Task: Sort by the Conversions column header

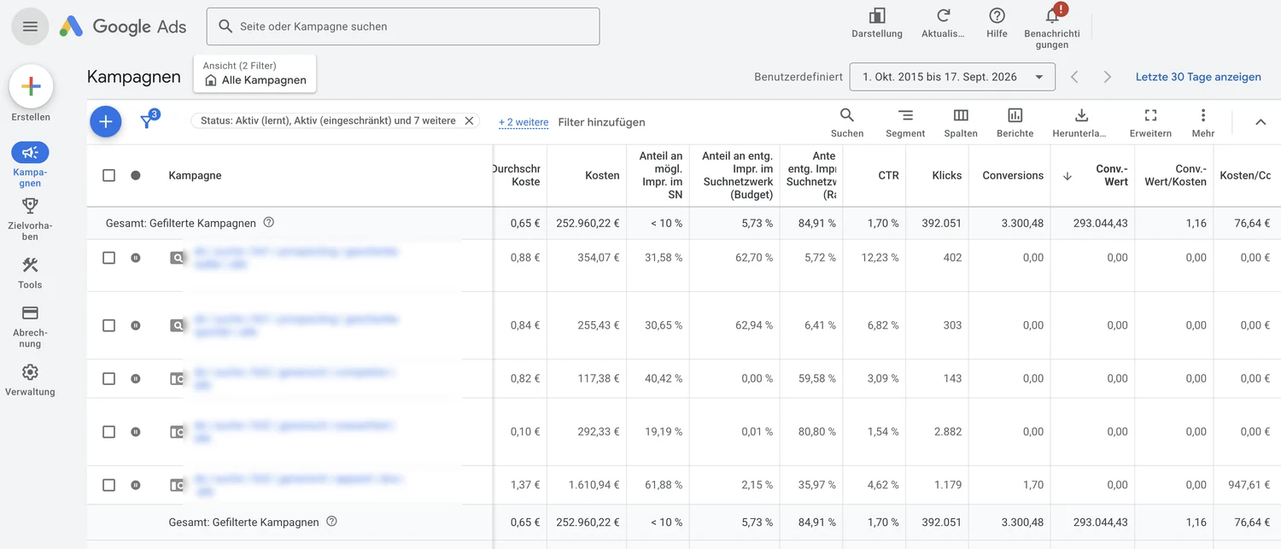Action: click(1013, 175)
